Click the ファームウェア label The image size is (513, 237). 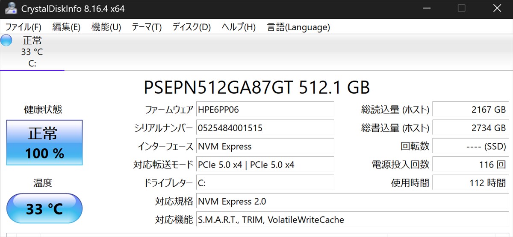pyautogui.click(x=169, y=110)
